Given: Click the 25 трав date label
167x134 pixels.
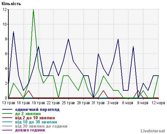Looking at the screenshot, I should pyautogui.click(x=68, y=103).
